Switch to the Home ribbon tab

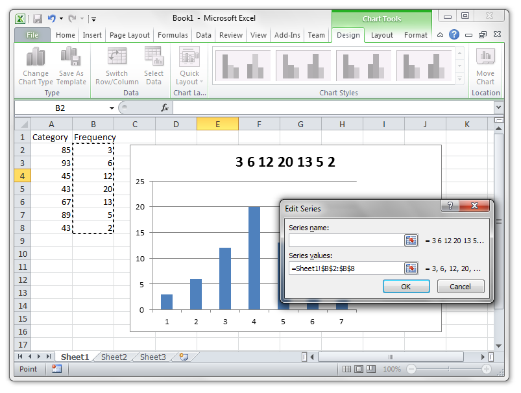[x=65, y=35]
